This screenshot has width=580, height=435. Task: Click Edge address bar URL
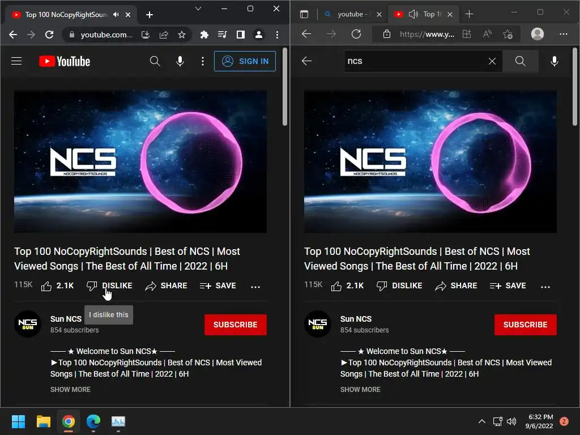427,35
